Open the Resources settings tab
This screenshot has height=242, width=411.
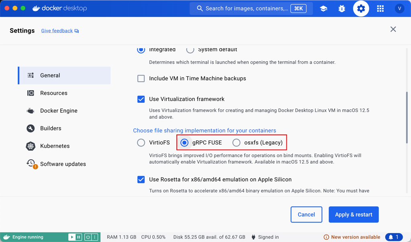(x=53, y=93)
